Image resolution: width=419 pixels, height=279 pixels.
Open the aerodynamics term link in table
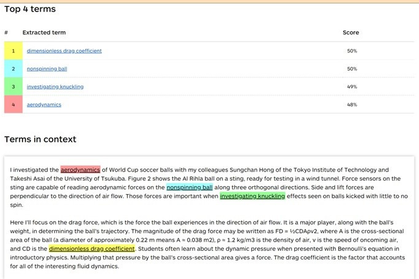44,104
